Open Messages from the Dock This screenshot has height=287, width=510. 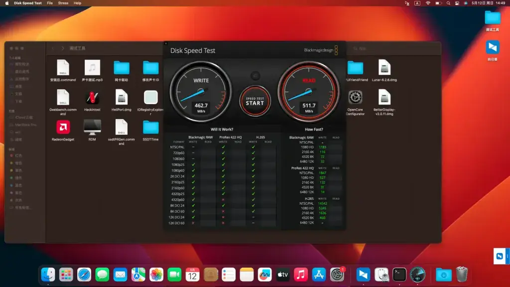pos(102,275)
